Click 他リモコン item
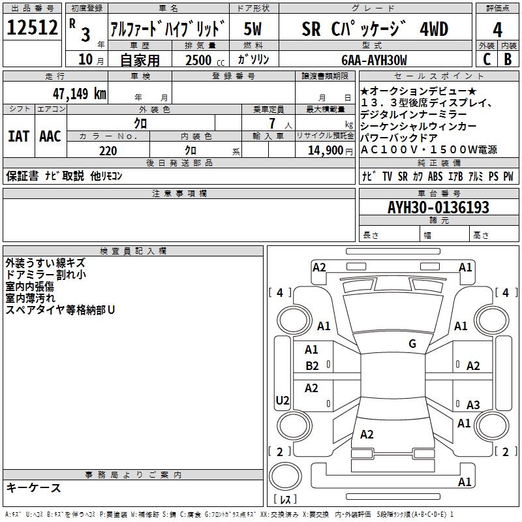522x522 pixels. [x=106, y=176]
